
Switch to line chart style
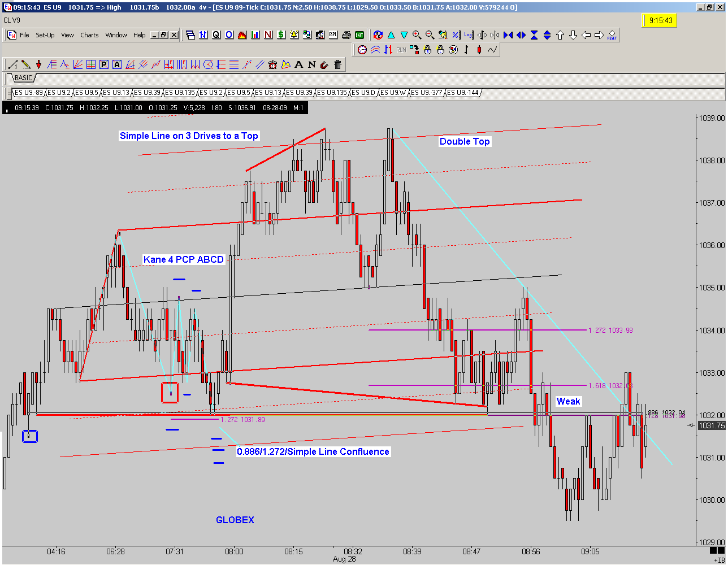(492, 50)
